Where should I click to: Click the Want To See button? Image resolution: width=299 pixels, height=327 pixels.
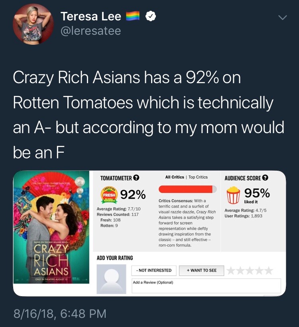coord(201,271)
